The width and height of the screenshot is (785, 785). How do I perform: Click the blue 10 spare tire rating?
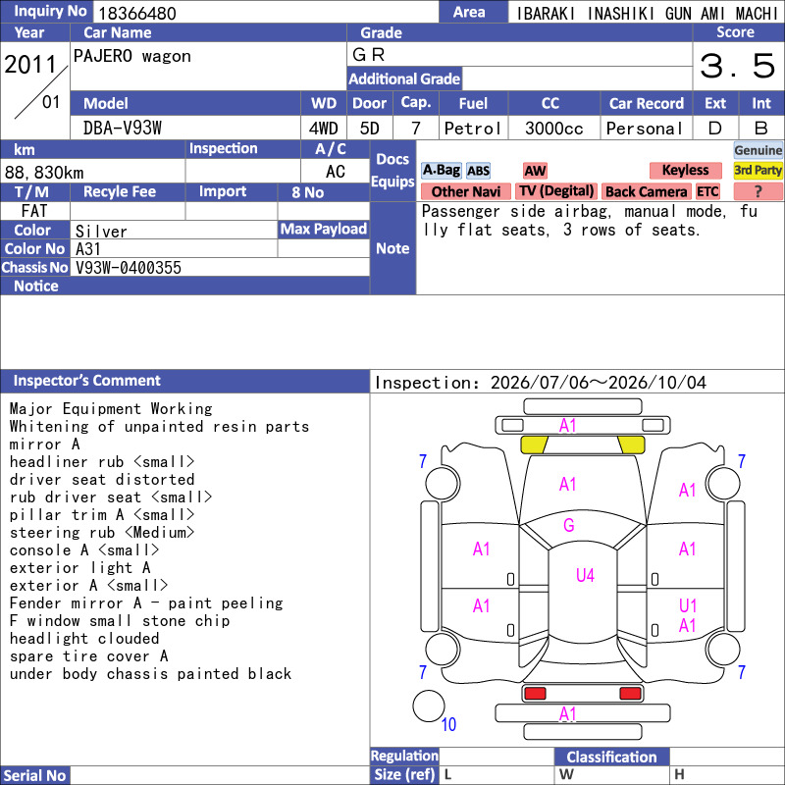point(448,724)
